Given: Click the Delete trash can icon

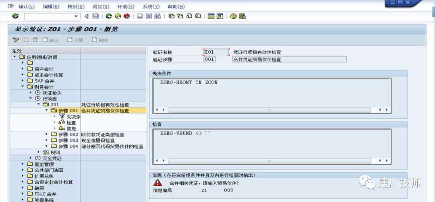Looking at the screenshot, I should click(35, 40).
